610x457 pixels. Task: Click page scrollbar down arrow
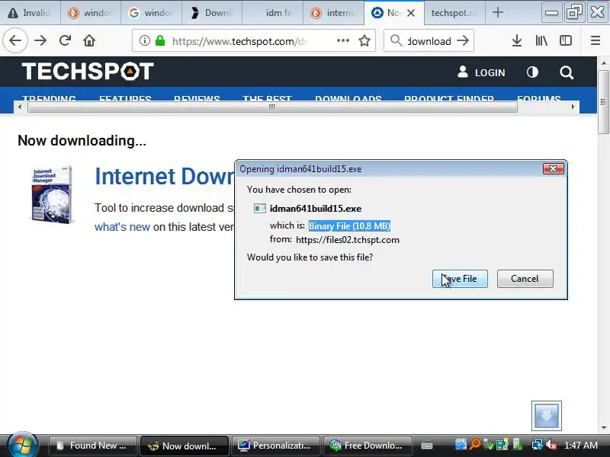tap(603, 428)
